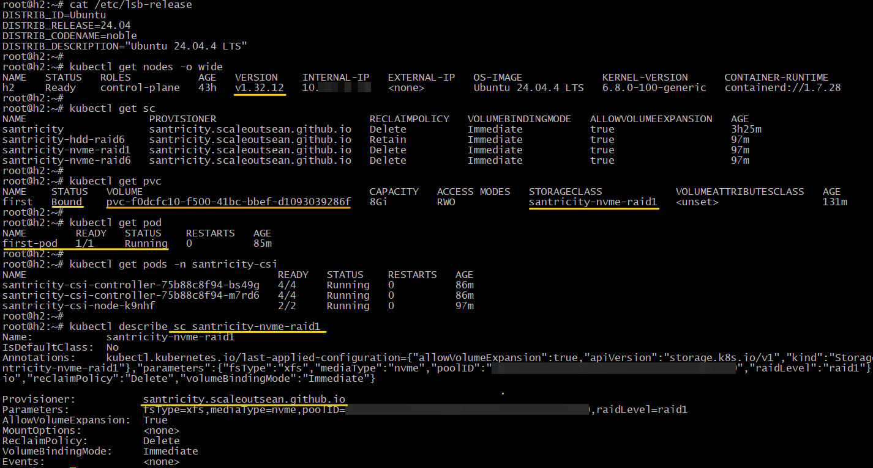Select the RWO access mode
The height and width of the screenshot is (468, 873).
446,202
